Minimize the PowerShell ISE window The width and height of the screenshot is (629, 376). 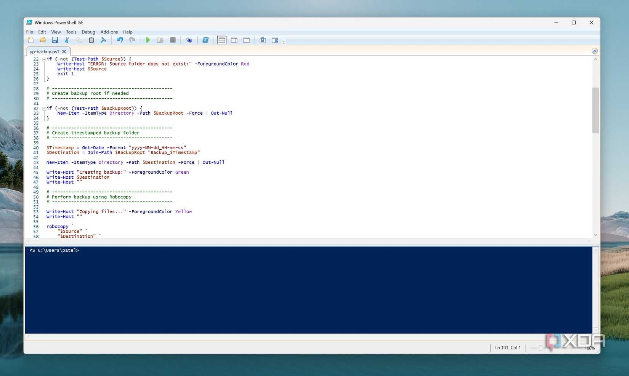(556, 22)
